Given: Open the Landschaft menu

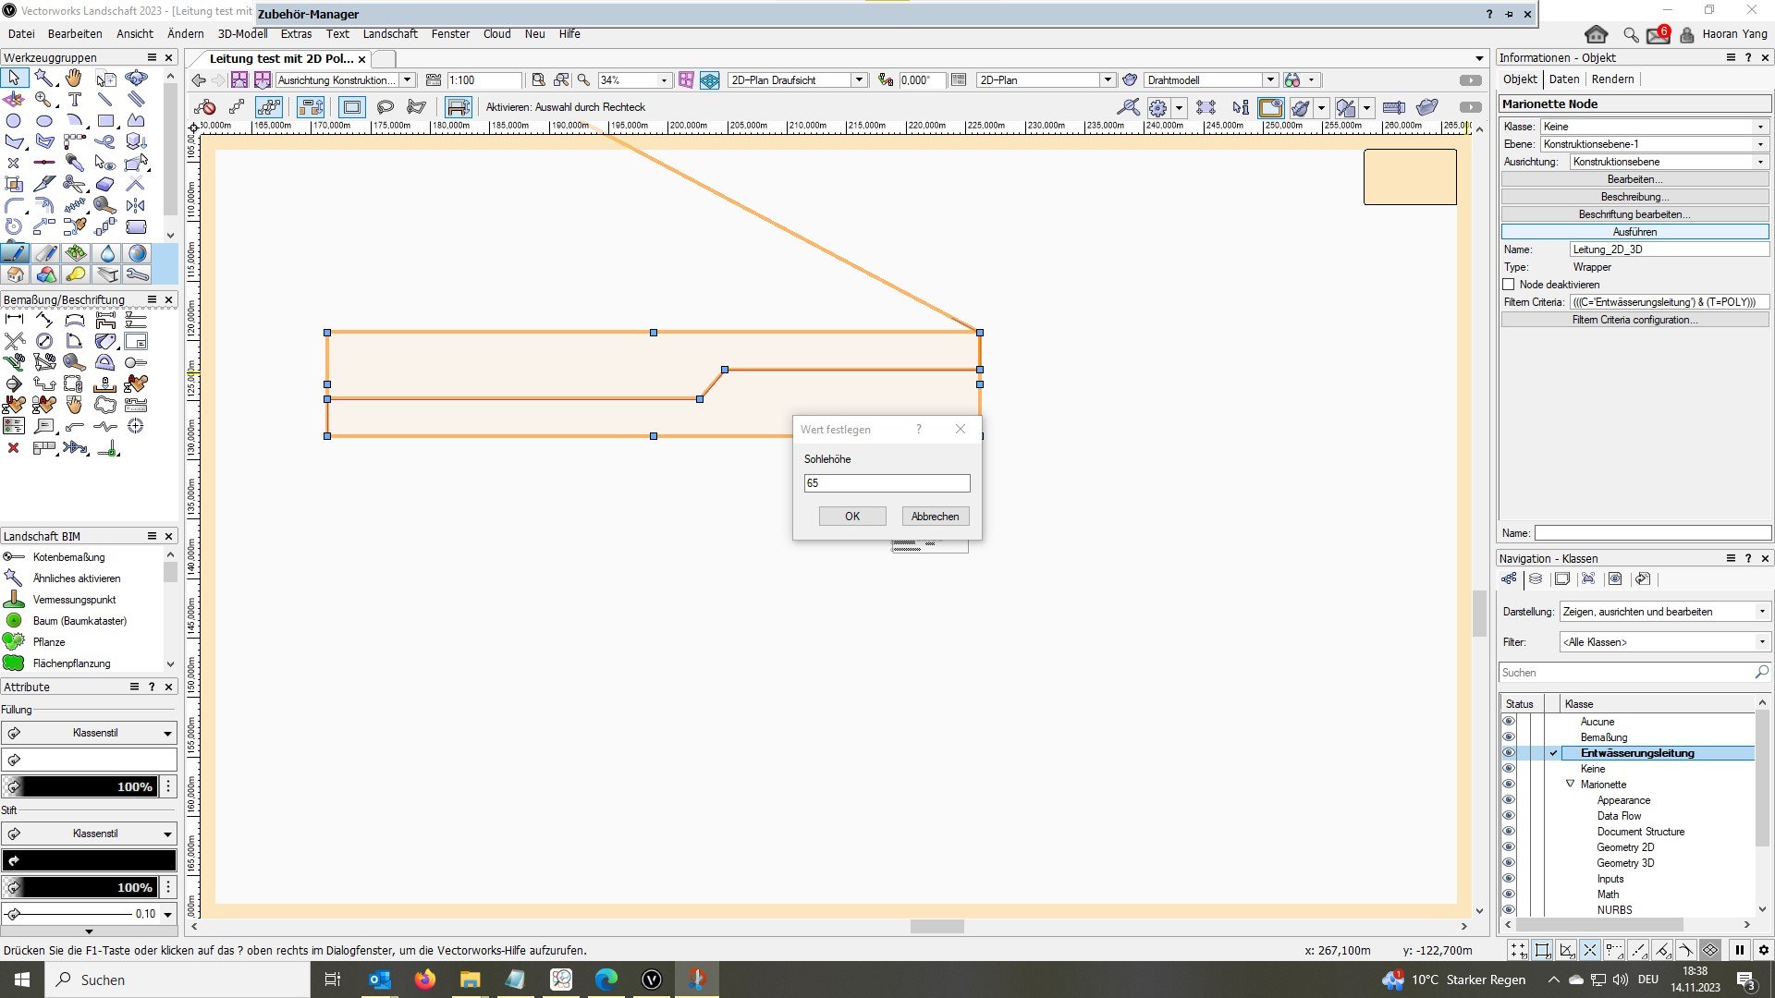Looking at the screenshot, I should point(389,34).
